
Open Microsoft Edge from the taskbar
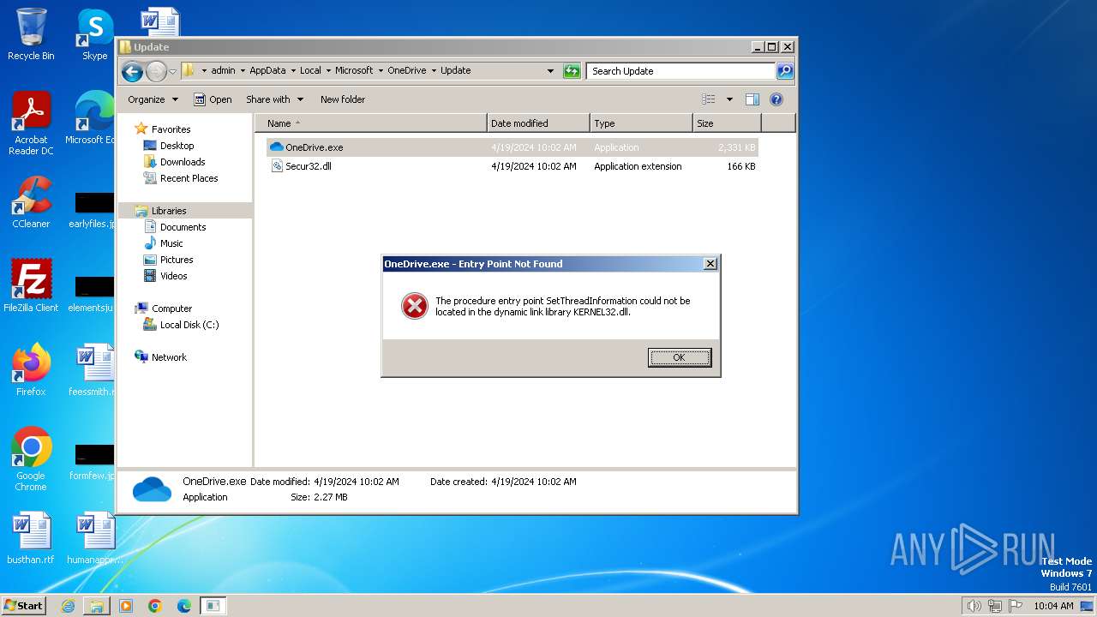pos(184,606)
